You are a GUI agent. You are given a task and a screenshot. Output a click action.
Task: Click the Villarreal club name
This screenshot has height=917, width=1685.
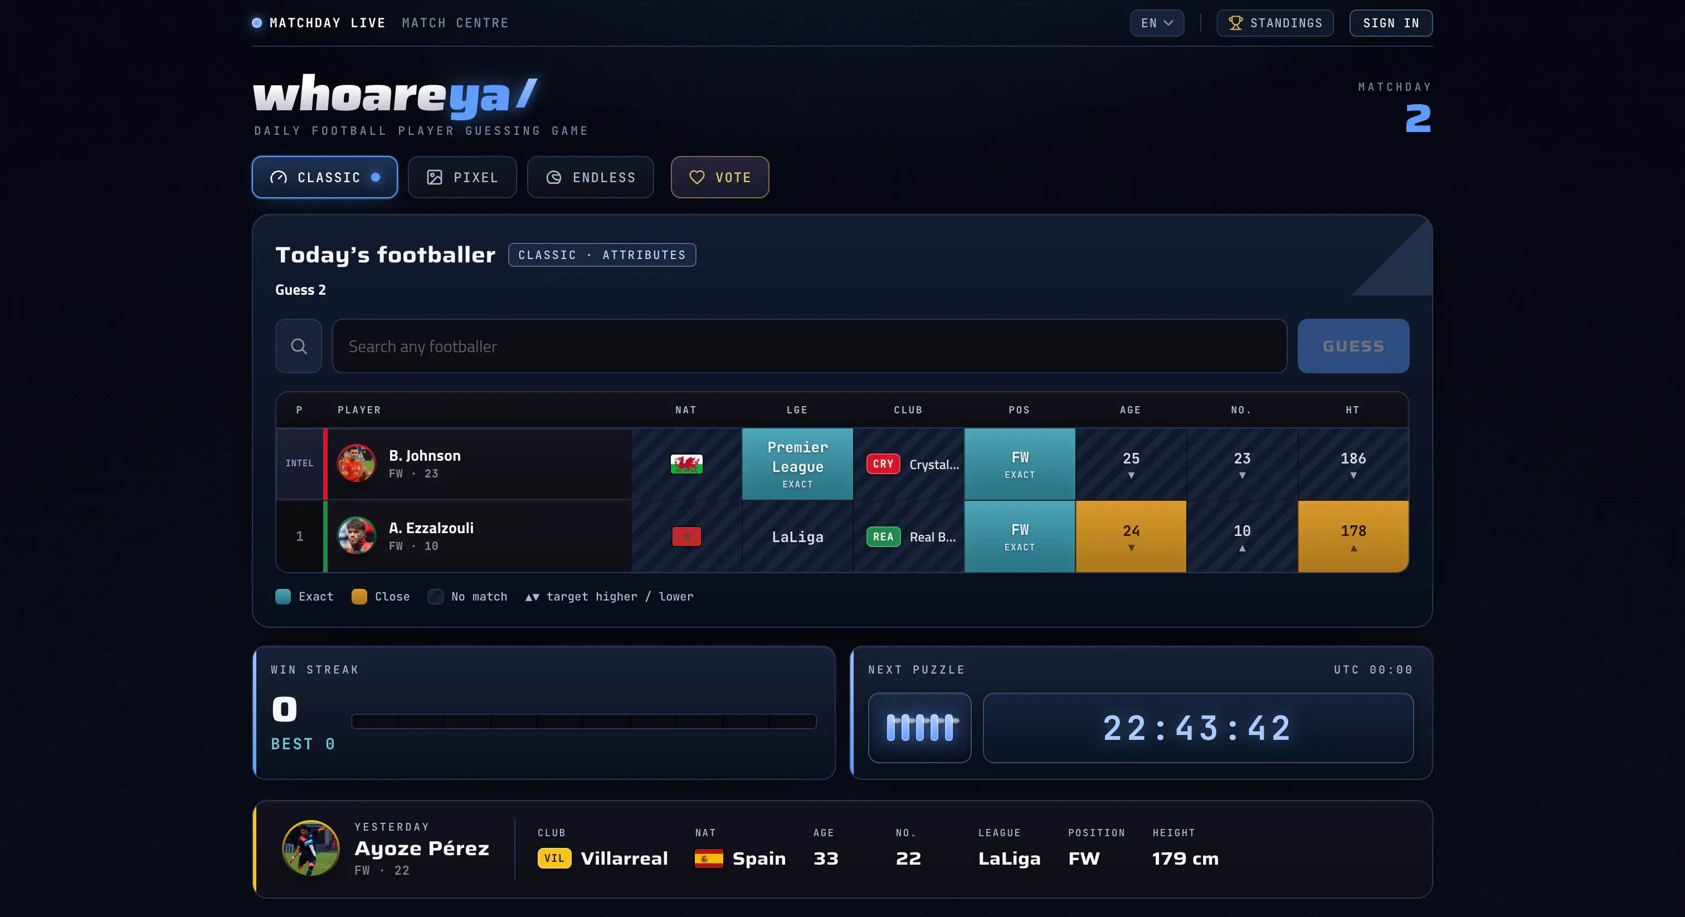(x=624, y=858)
